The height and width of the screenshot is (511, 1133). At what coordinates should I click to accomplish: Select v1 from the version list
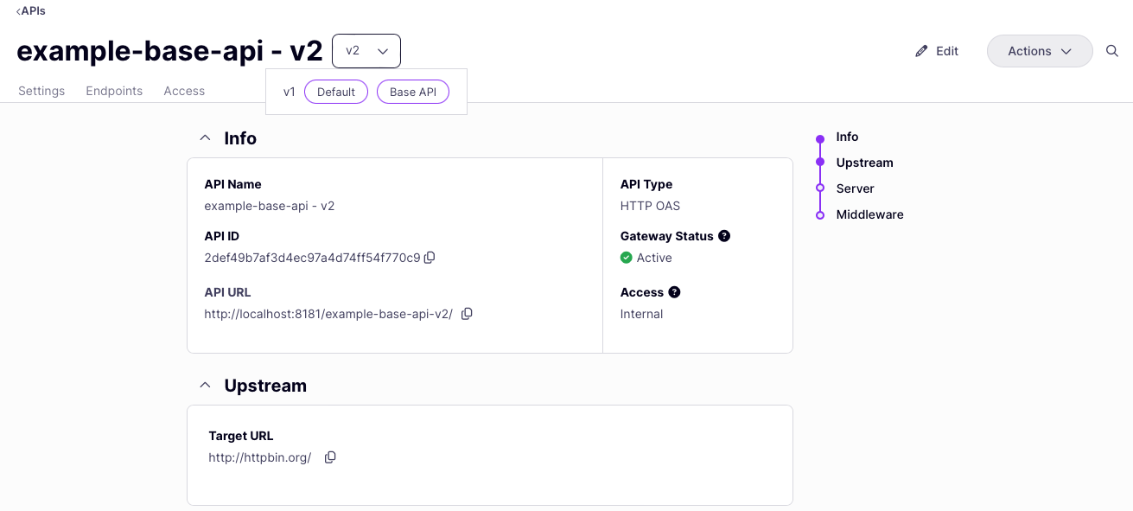(x=290, y=92)
